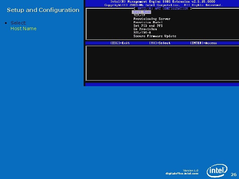Open Set PID and PPS option

point(148,26)
